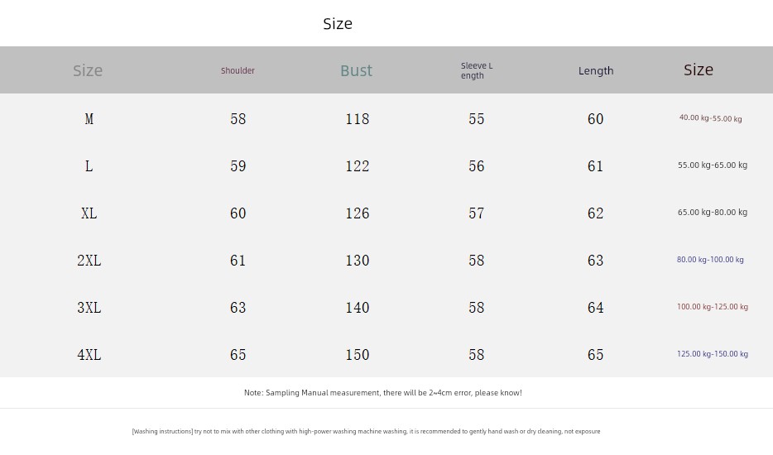The width and height of the screenshot is (773, 455).
Task: Click the bust value 126
Action: [x=358, y=213]
